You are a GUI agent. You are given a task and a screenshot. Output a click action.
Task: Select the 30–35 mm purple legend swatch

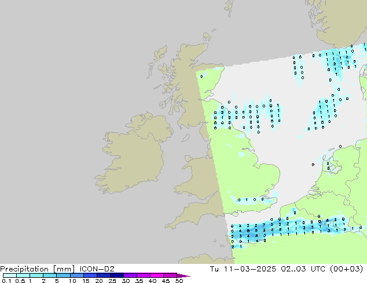point(130,275)
